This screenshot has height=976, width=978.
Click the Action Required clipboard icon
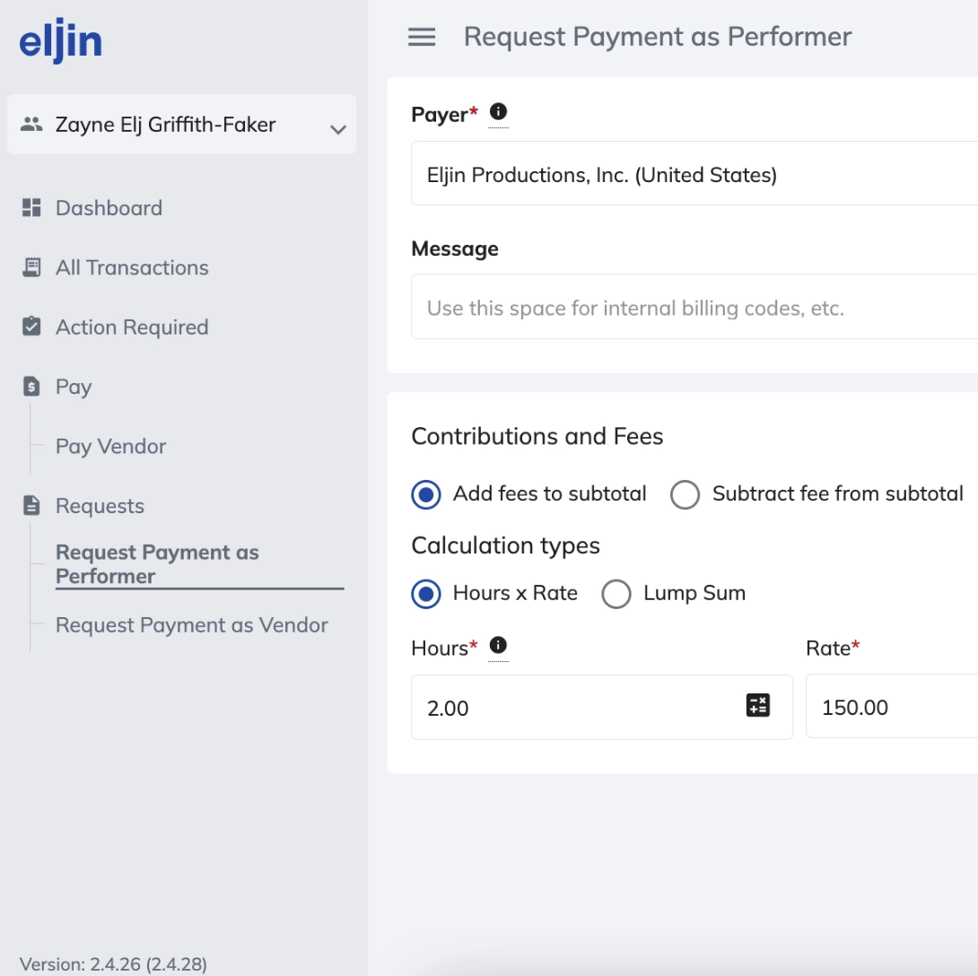31,327
